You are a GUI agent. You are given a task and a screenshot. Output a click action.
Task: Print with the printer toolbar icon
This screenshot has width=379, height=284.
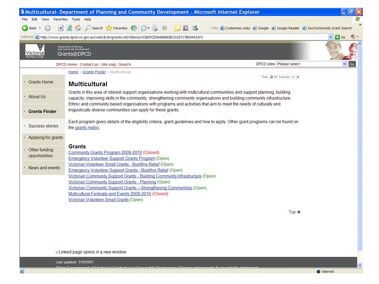(x=155, y=28)
